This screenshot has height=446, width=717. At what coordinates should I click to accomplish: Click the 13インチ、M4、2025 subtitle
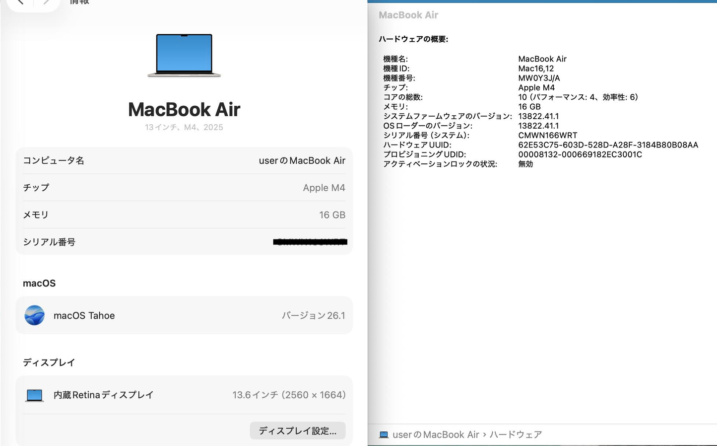point(184,127)
